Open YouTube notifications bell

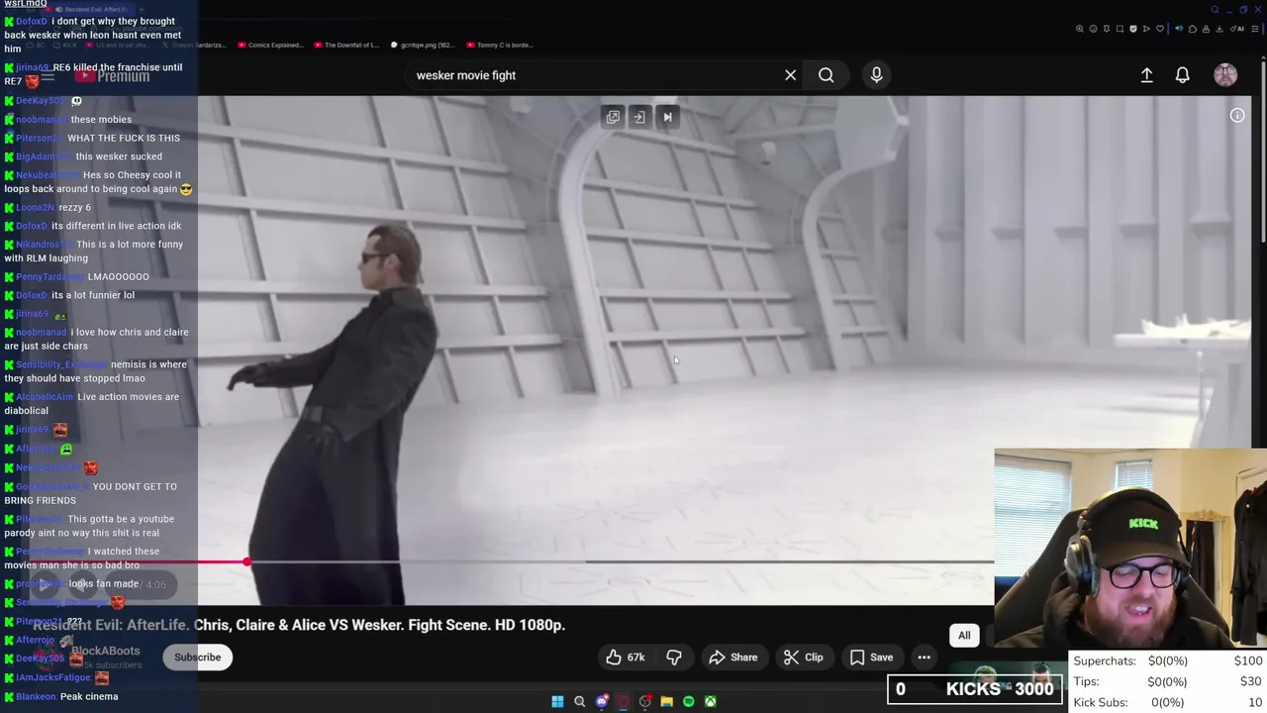pyautogui.click(x=1182, y=75)
